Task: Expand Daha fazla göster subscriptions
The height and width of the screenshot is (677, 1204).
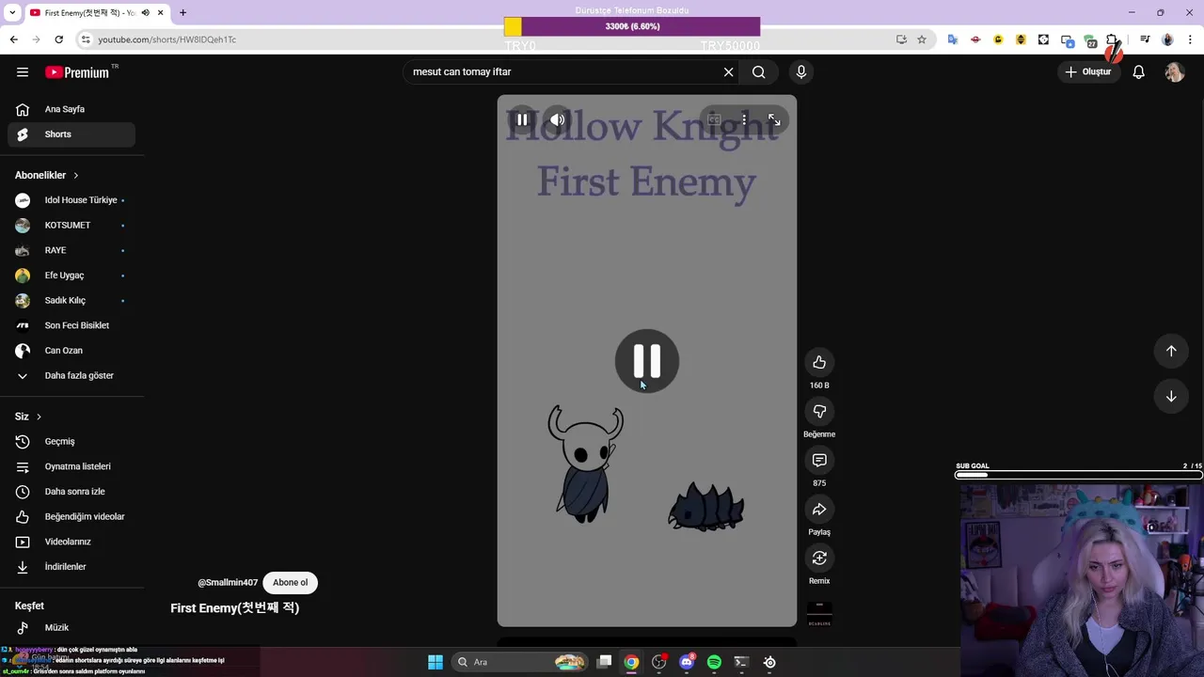Action: click(71, 375)
